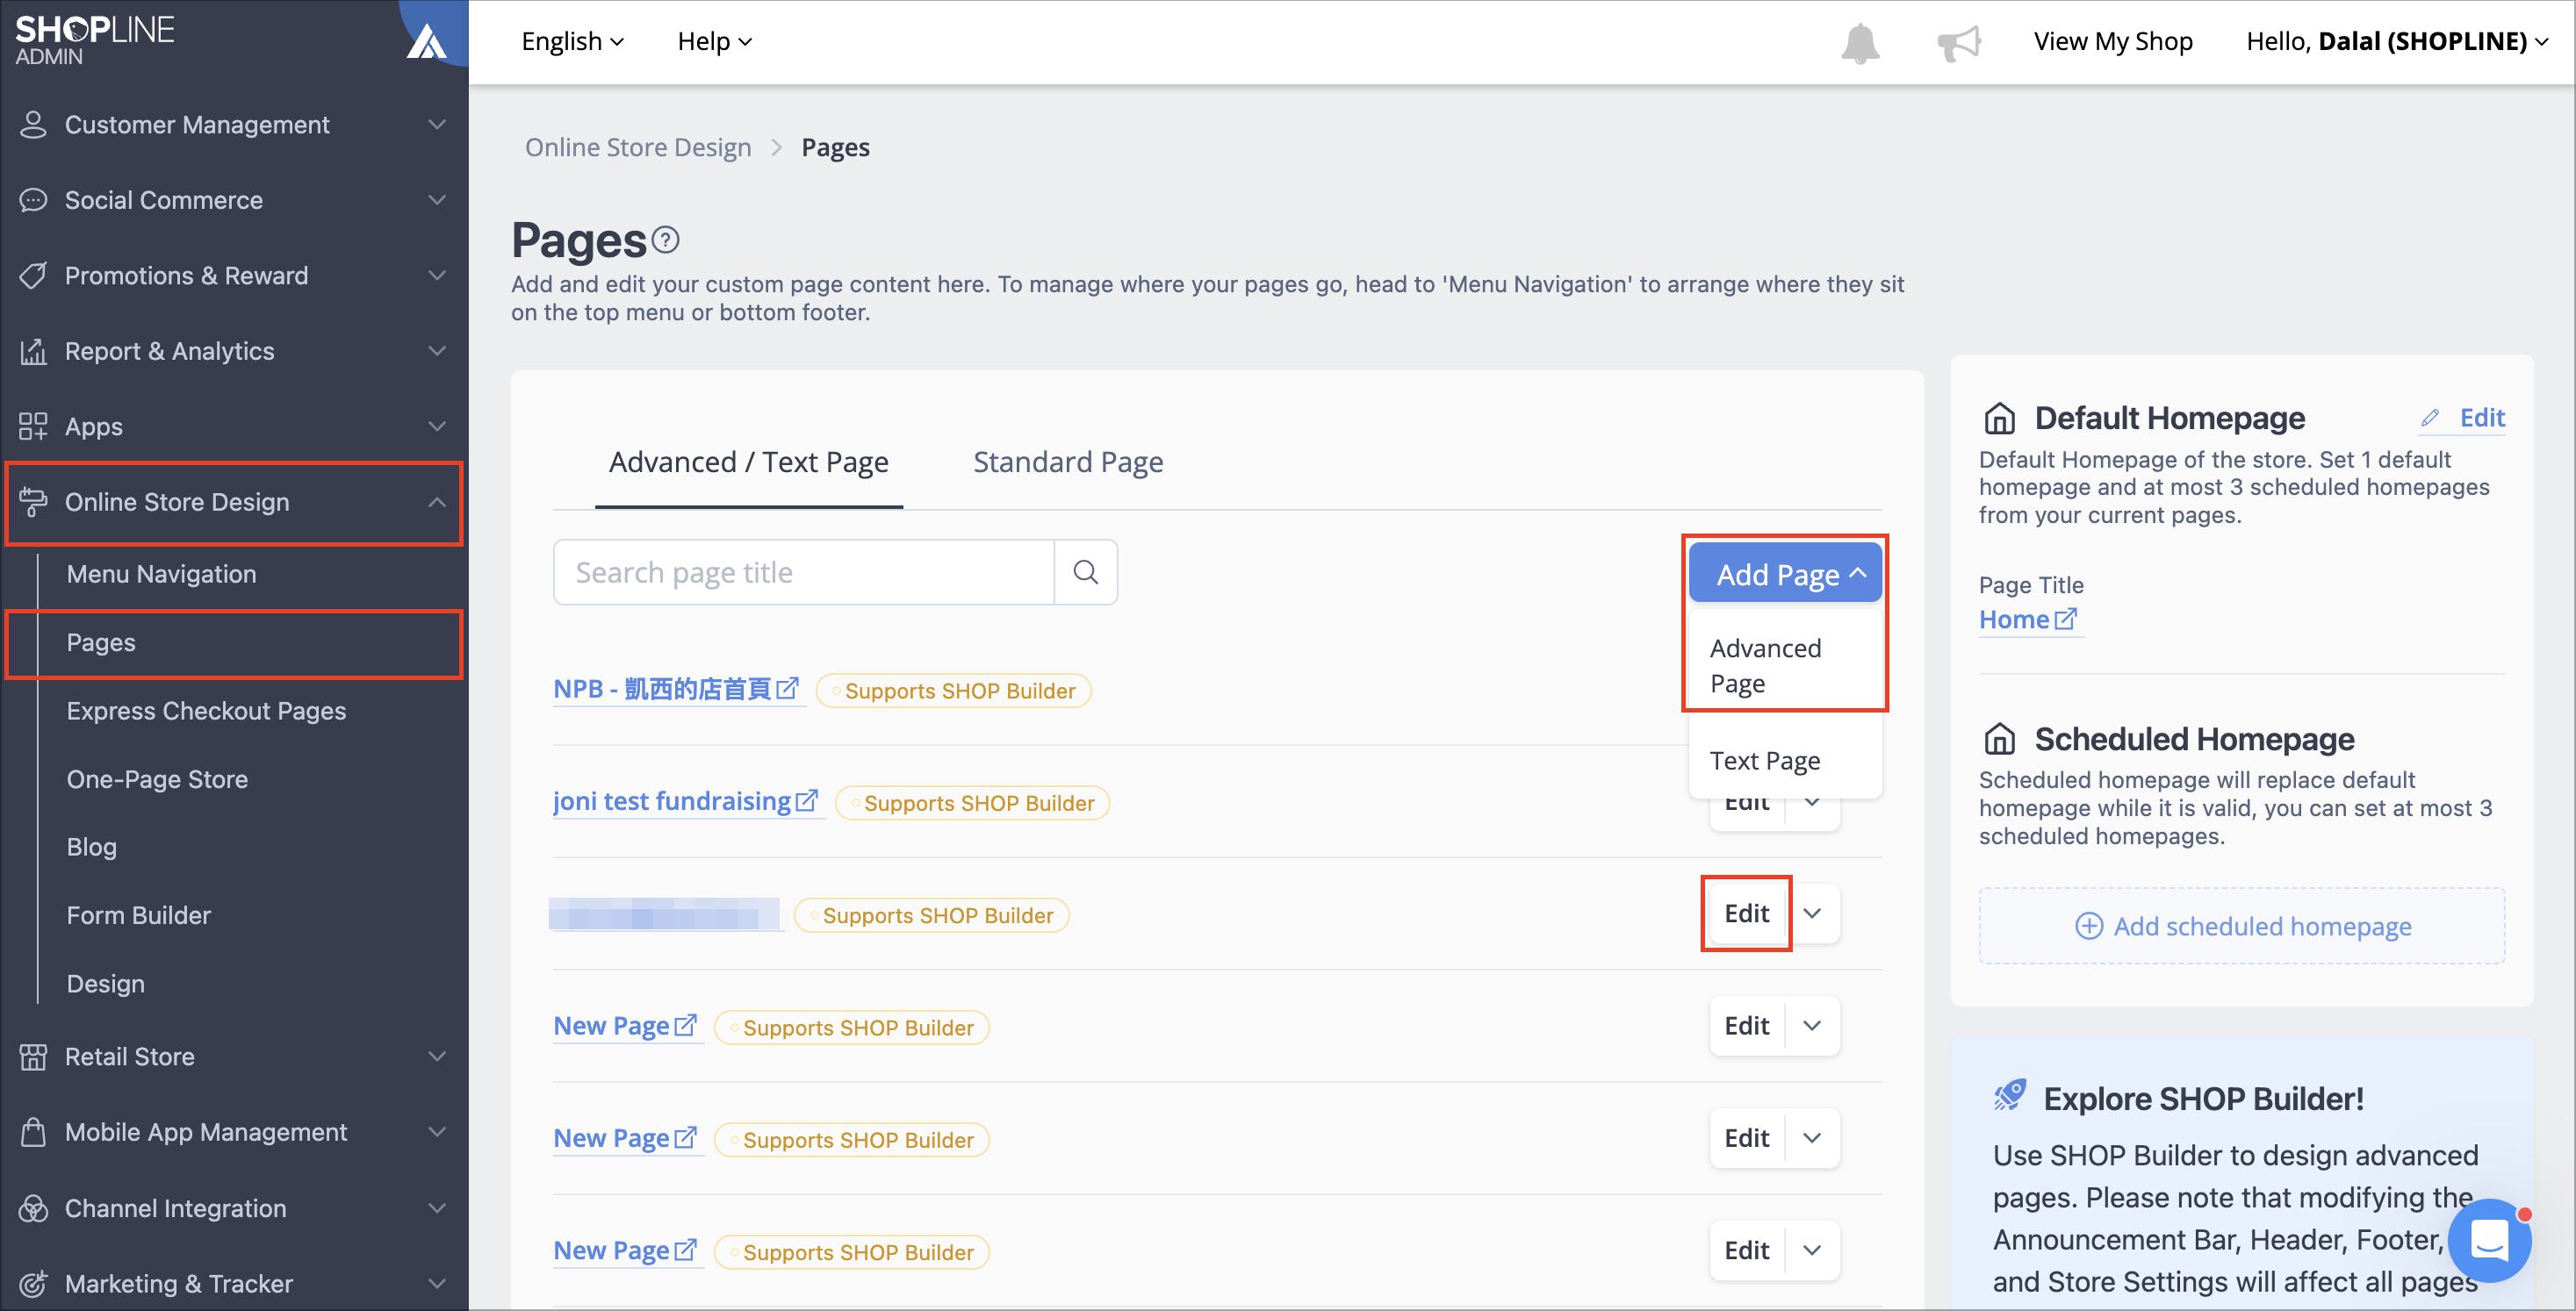This screenshot has width=2576, height=1311.
Task: Click the View My Shop link
Action: (x=2113, y=42)
